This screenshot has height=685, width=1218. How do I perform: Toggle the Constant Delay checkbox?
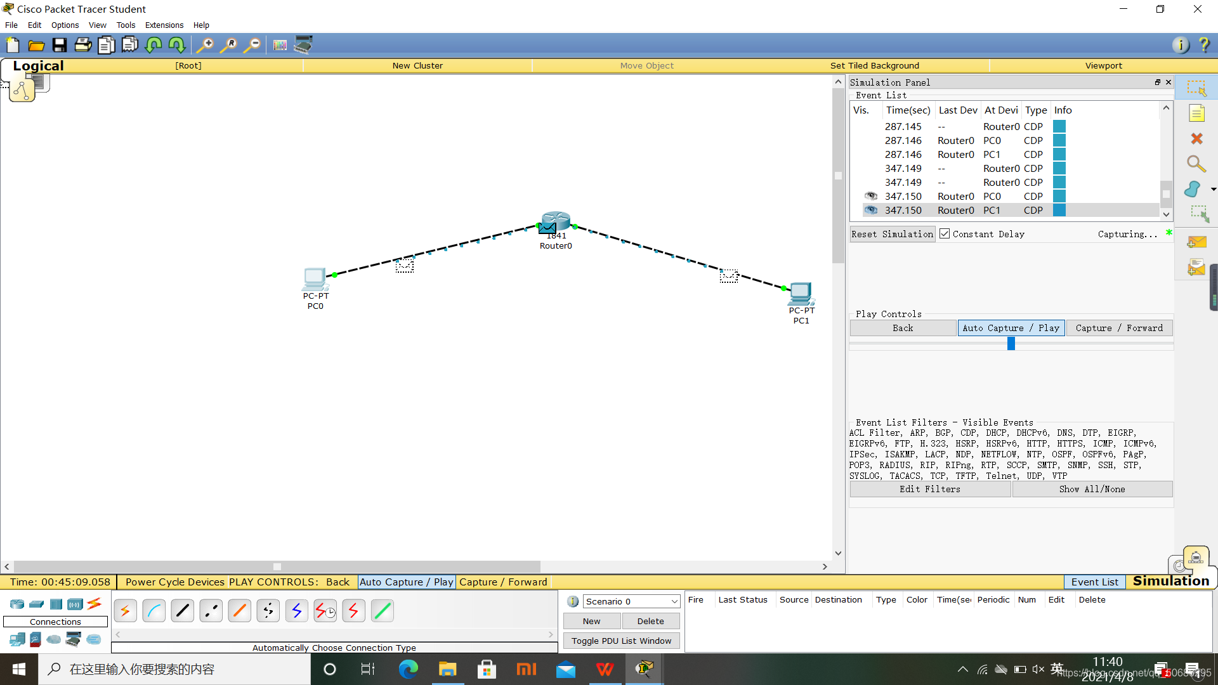pos(945,234)
